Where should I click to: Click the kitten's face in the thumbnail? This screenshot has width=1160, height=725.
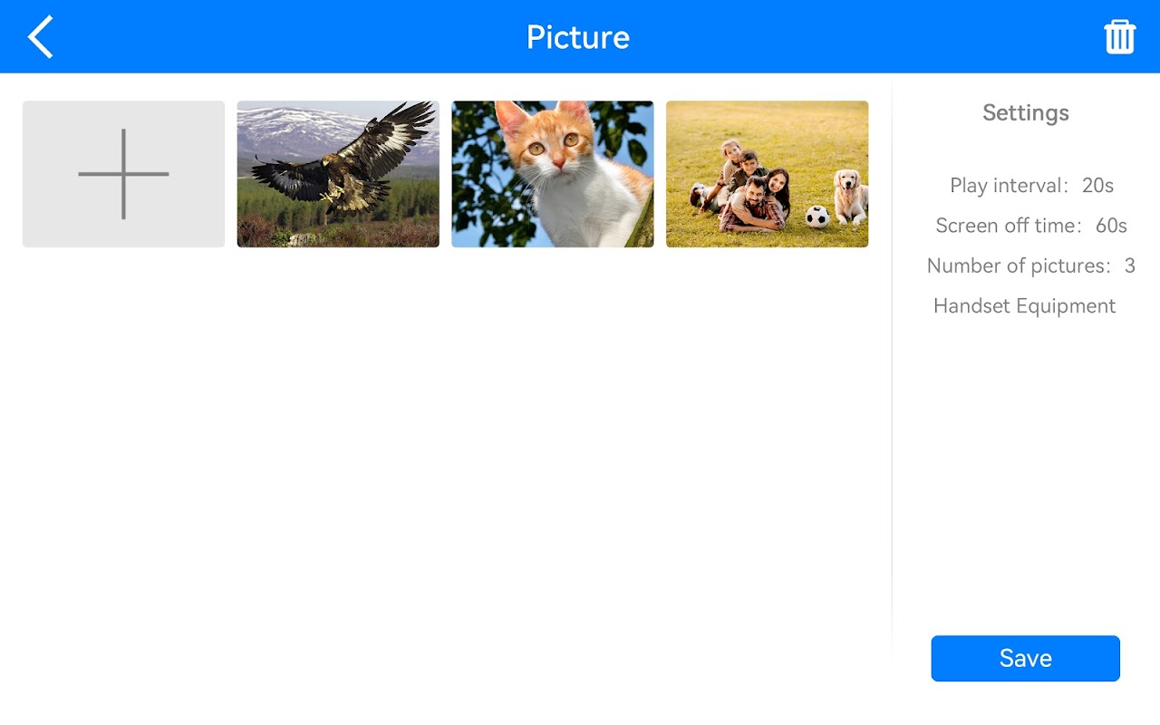point(555,145)
